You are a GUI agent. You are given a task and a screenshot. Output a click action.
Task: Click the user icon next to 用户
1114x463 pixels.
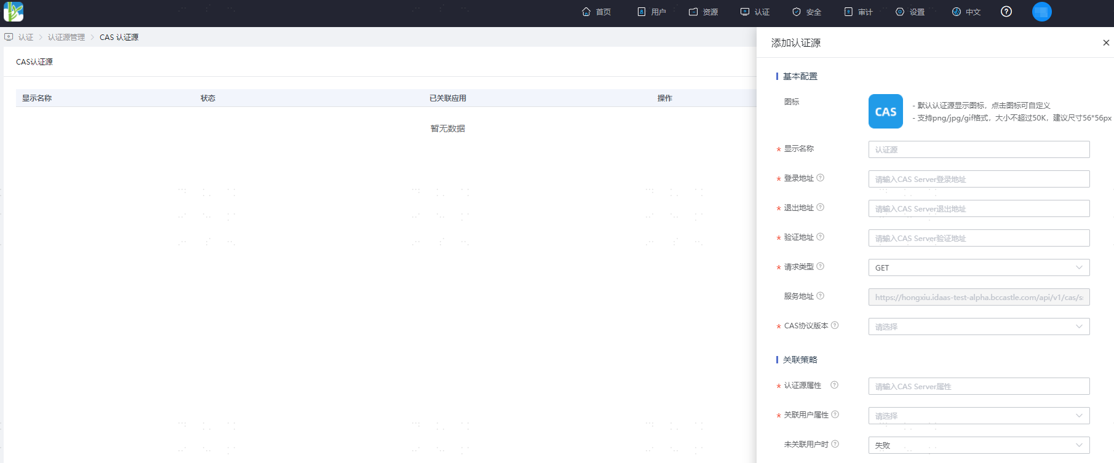coord(642,12)
